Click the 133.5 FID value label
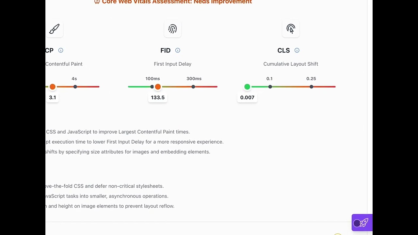The width and height of the screenshot is (418, 235). coord(158,97)
